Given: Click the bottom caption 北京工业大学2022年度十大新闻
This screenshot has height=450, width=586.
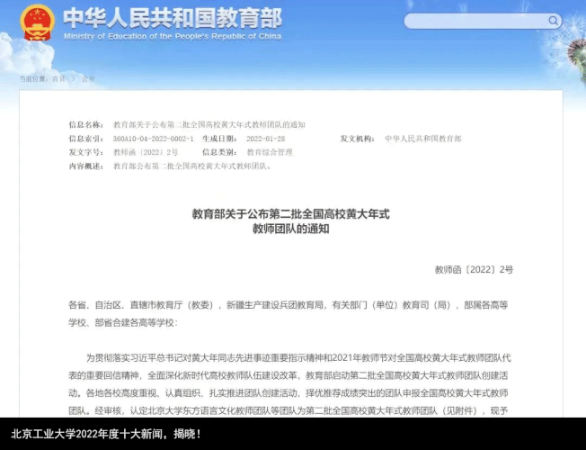Looking at the screenshot, I should [106, 434].
